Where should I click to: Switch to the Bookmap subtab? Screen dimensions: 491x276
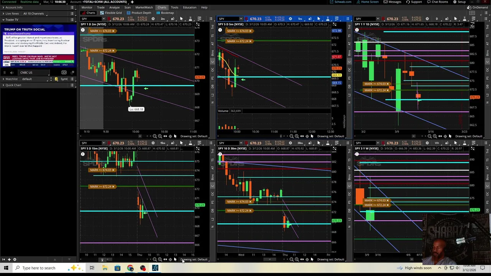tap(165, 13)
